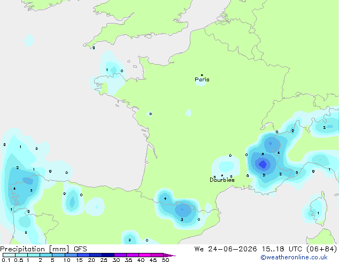
Task: Click the 30 legend scale value
Action: click(116, 260)
